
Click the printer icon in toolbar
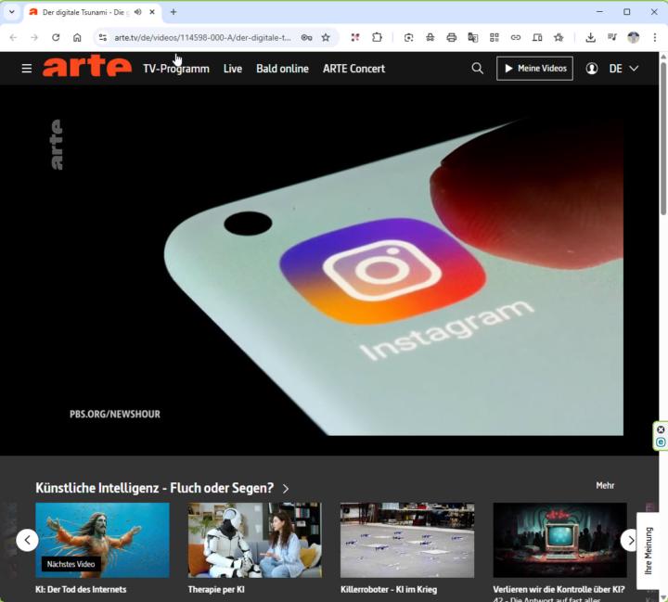click(452, 37)
